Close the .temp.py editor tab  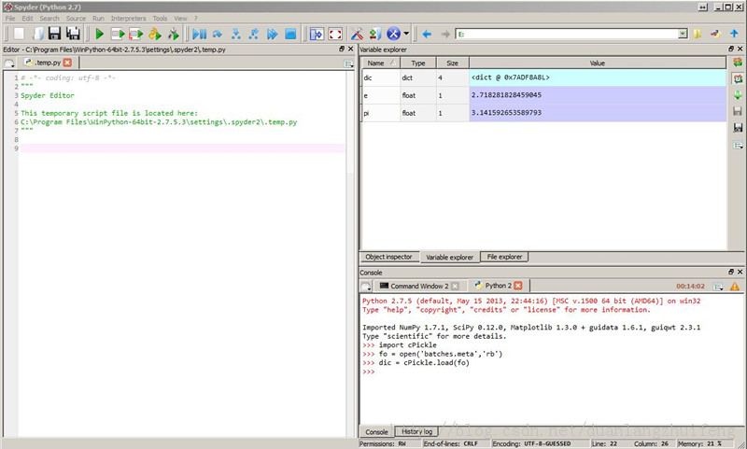66,62
